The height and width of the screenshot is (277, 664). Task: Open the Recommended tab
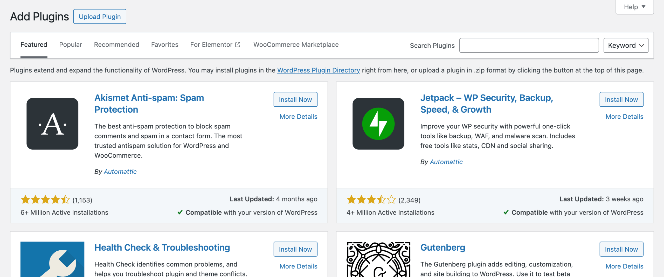(116, 45)
